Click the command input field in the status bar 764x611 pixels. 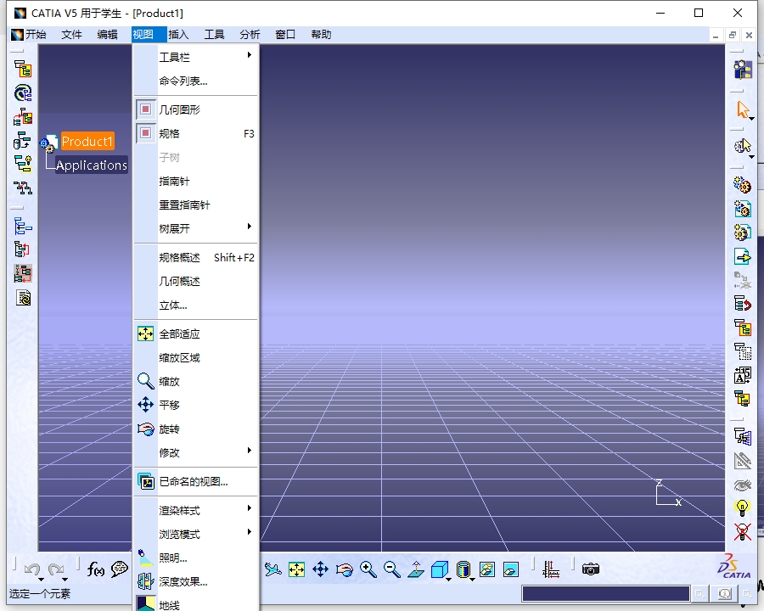[x=605, y=593]
